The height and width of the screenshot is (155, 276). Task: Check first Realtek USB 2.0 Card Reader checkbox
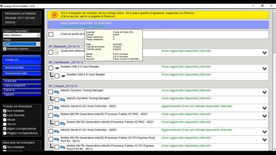pyautogui.click(x=51, y=68)
